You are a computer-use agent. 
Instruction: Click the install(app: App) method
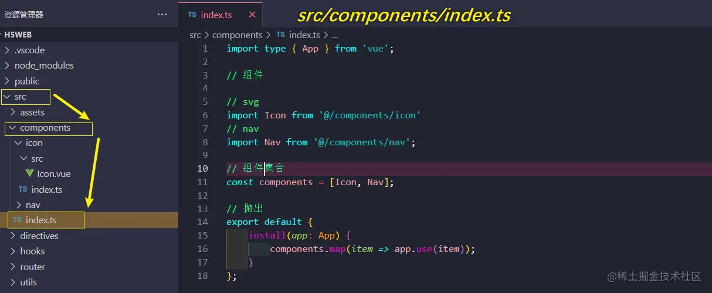point(294,236)
